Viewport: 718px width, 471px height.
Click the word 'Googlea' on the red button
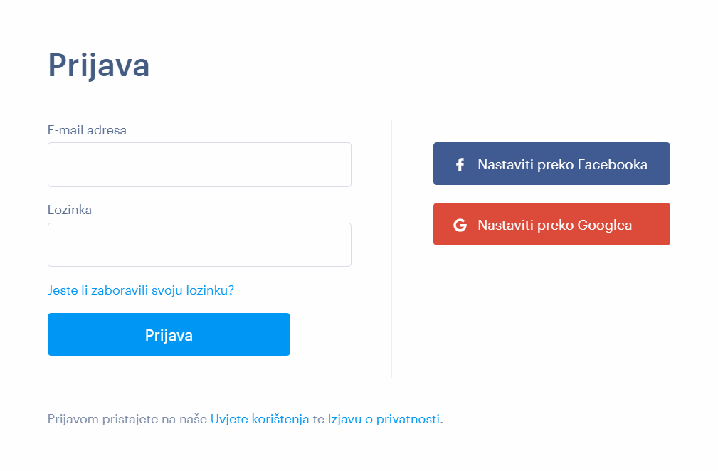(604, 225)
